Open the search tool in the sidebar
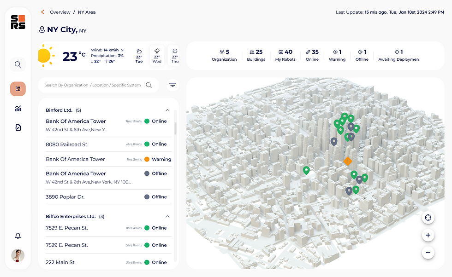This screenshot has width=452, height=277. point(18,64)
